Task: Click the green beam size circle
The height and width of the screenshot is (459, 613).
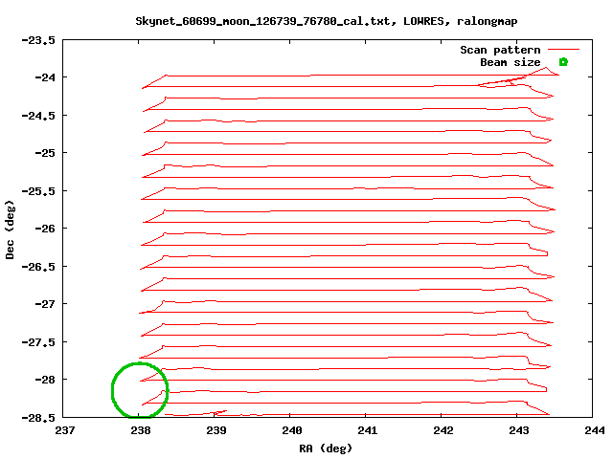Action: (140, 390)
